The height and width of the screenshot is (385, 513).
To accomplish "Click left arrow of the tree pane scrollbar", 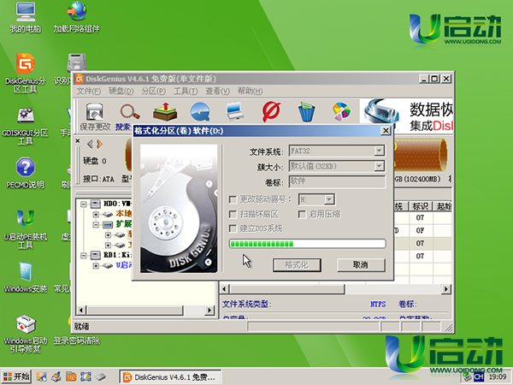I will click(x=81, y=310).
